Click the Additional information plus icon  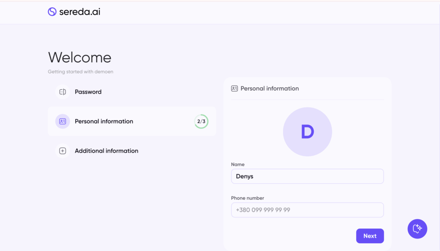(63, 151)
